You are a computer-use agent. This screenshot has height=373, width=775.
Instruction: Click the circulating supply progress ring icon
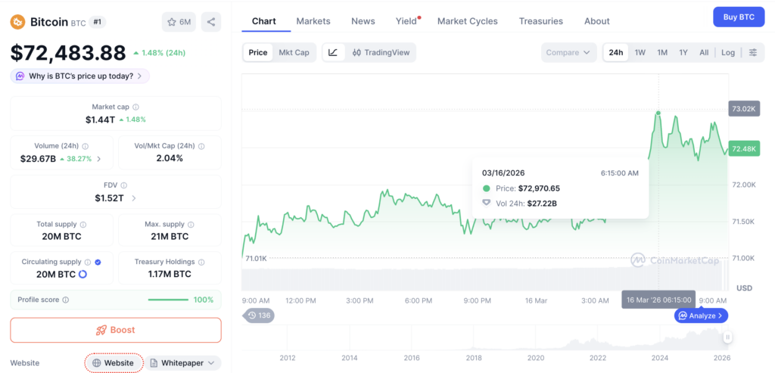[82, 274]
